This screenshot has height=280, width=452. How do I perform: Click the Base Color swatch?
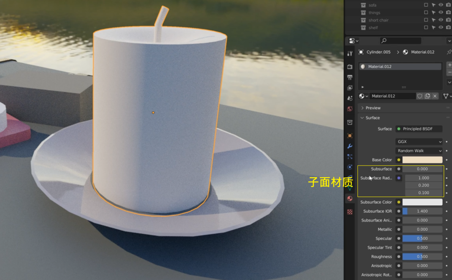point(422,160)
